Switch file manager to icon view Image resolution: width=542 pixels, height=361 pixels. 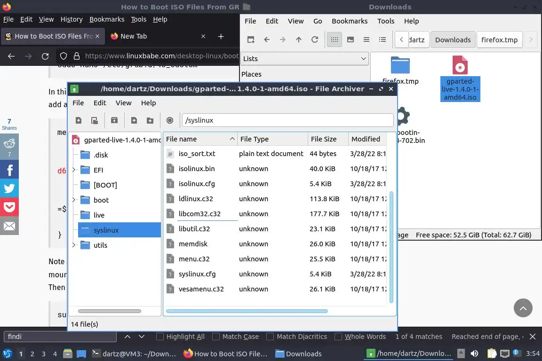pos(334,39)
